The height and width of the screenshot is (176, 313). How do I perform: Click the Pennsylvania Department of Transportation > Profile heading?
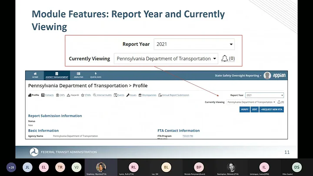(88, 85)
